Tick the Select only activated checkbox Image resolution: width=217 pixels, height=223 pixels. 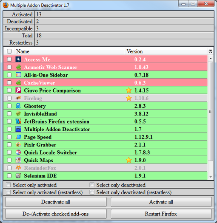click(8, 185)
